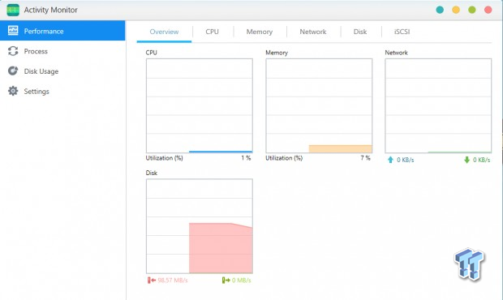The width and height of the screenshot is (503, 300).
Task: Click the red disk read icon
Action: (152, 280)
